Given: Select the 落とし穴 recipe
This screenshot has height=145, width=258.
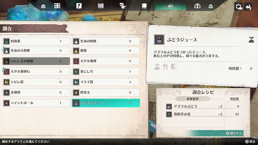Looking at the screenshot, I should click(x=106, y=71).
